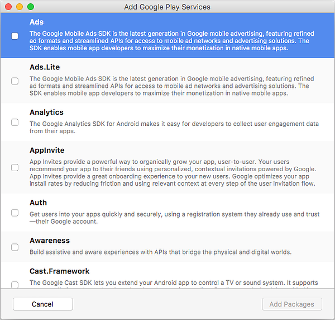The height and width of the screenshot is (320, 335).
Task: Tick the Ads.Lite checkbox
Action: click(x=15, y=81)
